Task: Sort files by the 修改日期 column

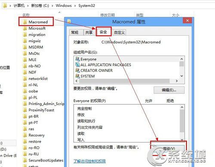Action: click(107, 15)
